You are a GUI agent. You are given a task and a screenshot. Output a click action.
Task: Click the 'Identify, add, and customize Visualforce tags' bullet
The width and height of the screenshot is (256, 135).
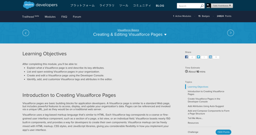[x=70, y=79]
